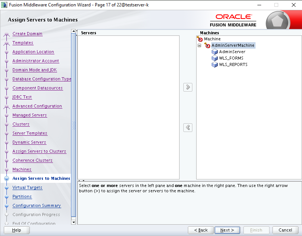The image size is (302, 236).
Task: Open Configuration Summary step
Action: [37, 205]
